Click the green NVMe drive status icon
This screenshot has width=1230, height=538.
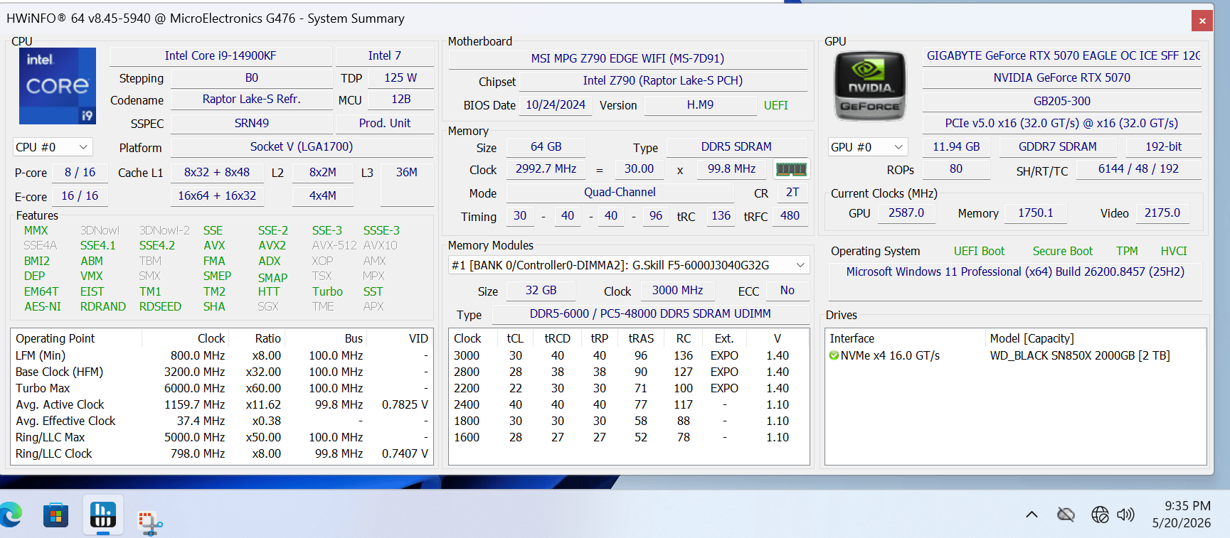834,355
